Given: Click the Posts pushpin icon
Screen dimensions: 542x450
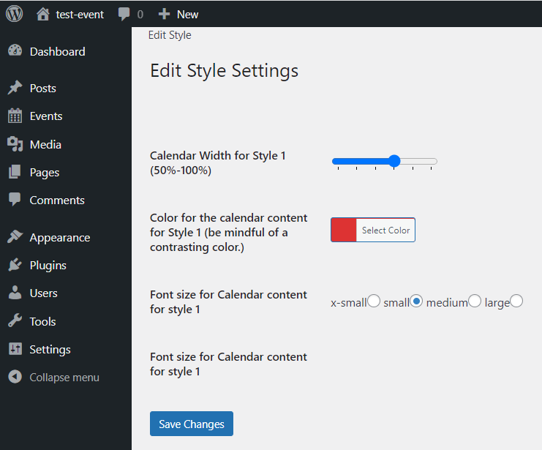Looking at the screenshot, I should pos(15,88).
